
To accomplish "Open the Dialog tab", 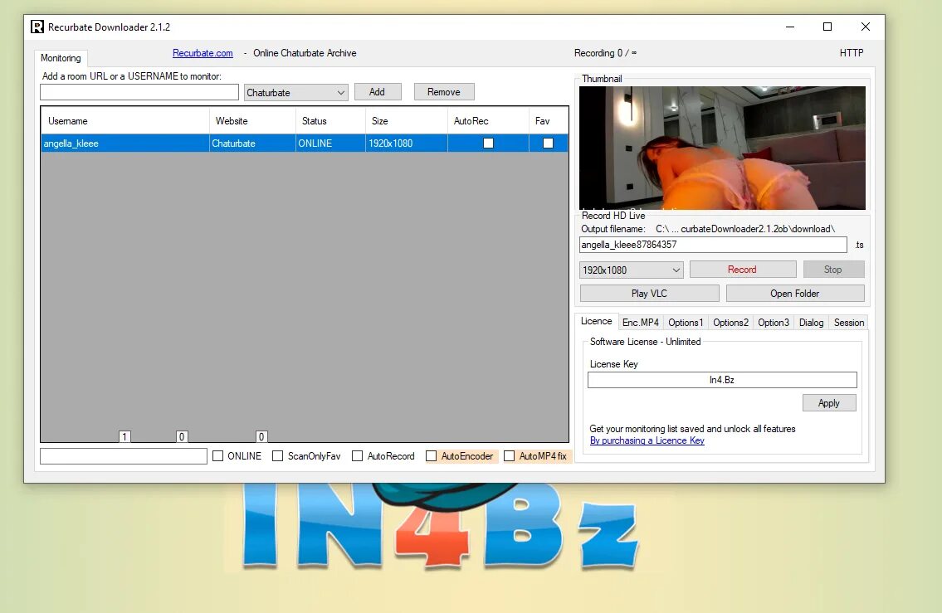I will coord(811,323).
